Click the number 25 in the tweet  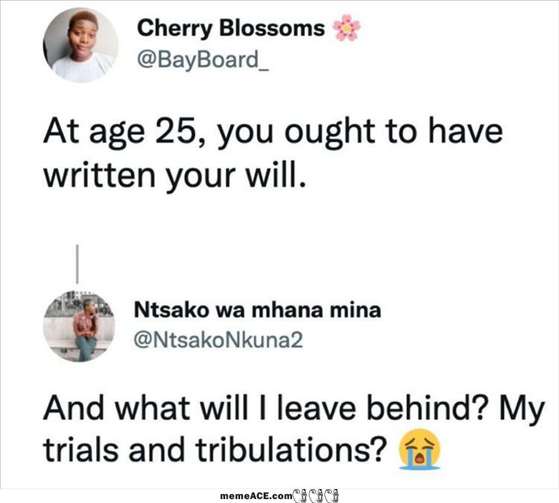coord(180,132)
